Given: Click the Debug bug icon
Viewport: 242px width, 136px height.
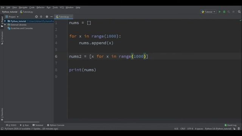Looking at the screenshot, I should [x=224, y=12].
